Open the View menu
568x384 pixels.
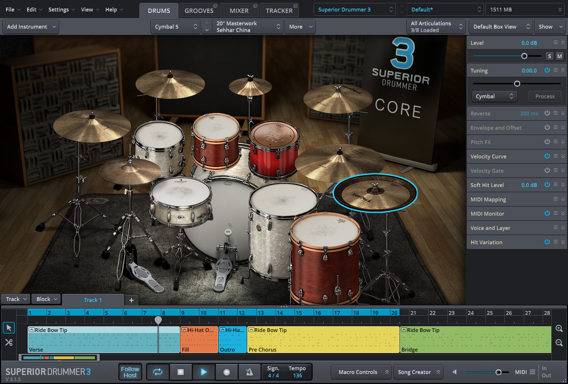pyautogui.click(x=90, y=10)
